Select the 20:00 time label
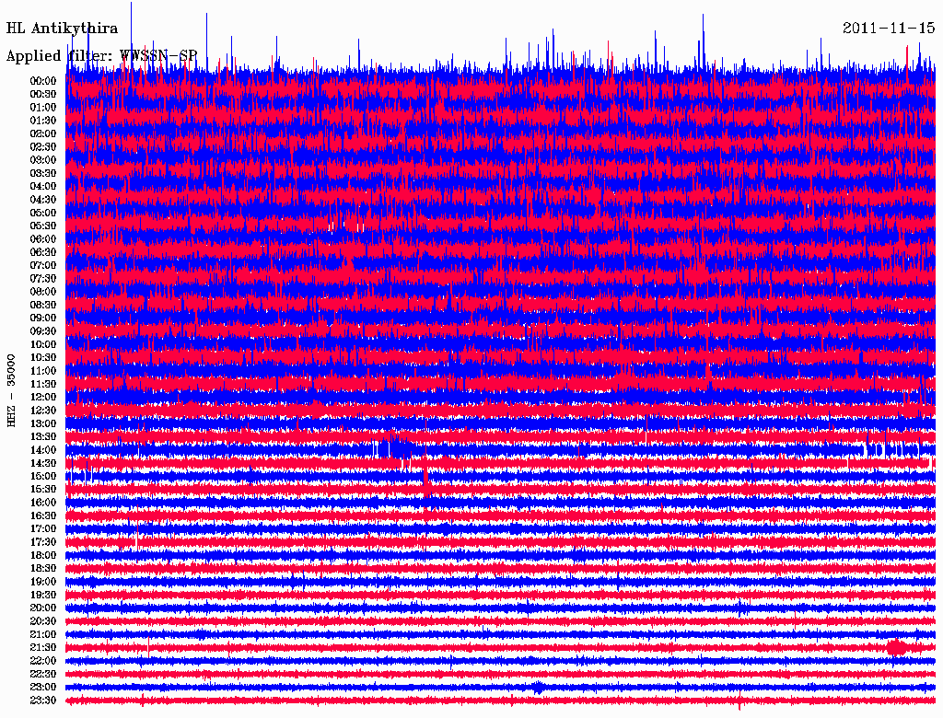943x718 pixels. (x=43, y=608)
